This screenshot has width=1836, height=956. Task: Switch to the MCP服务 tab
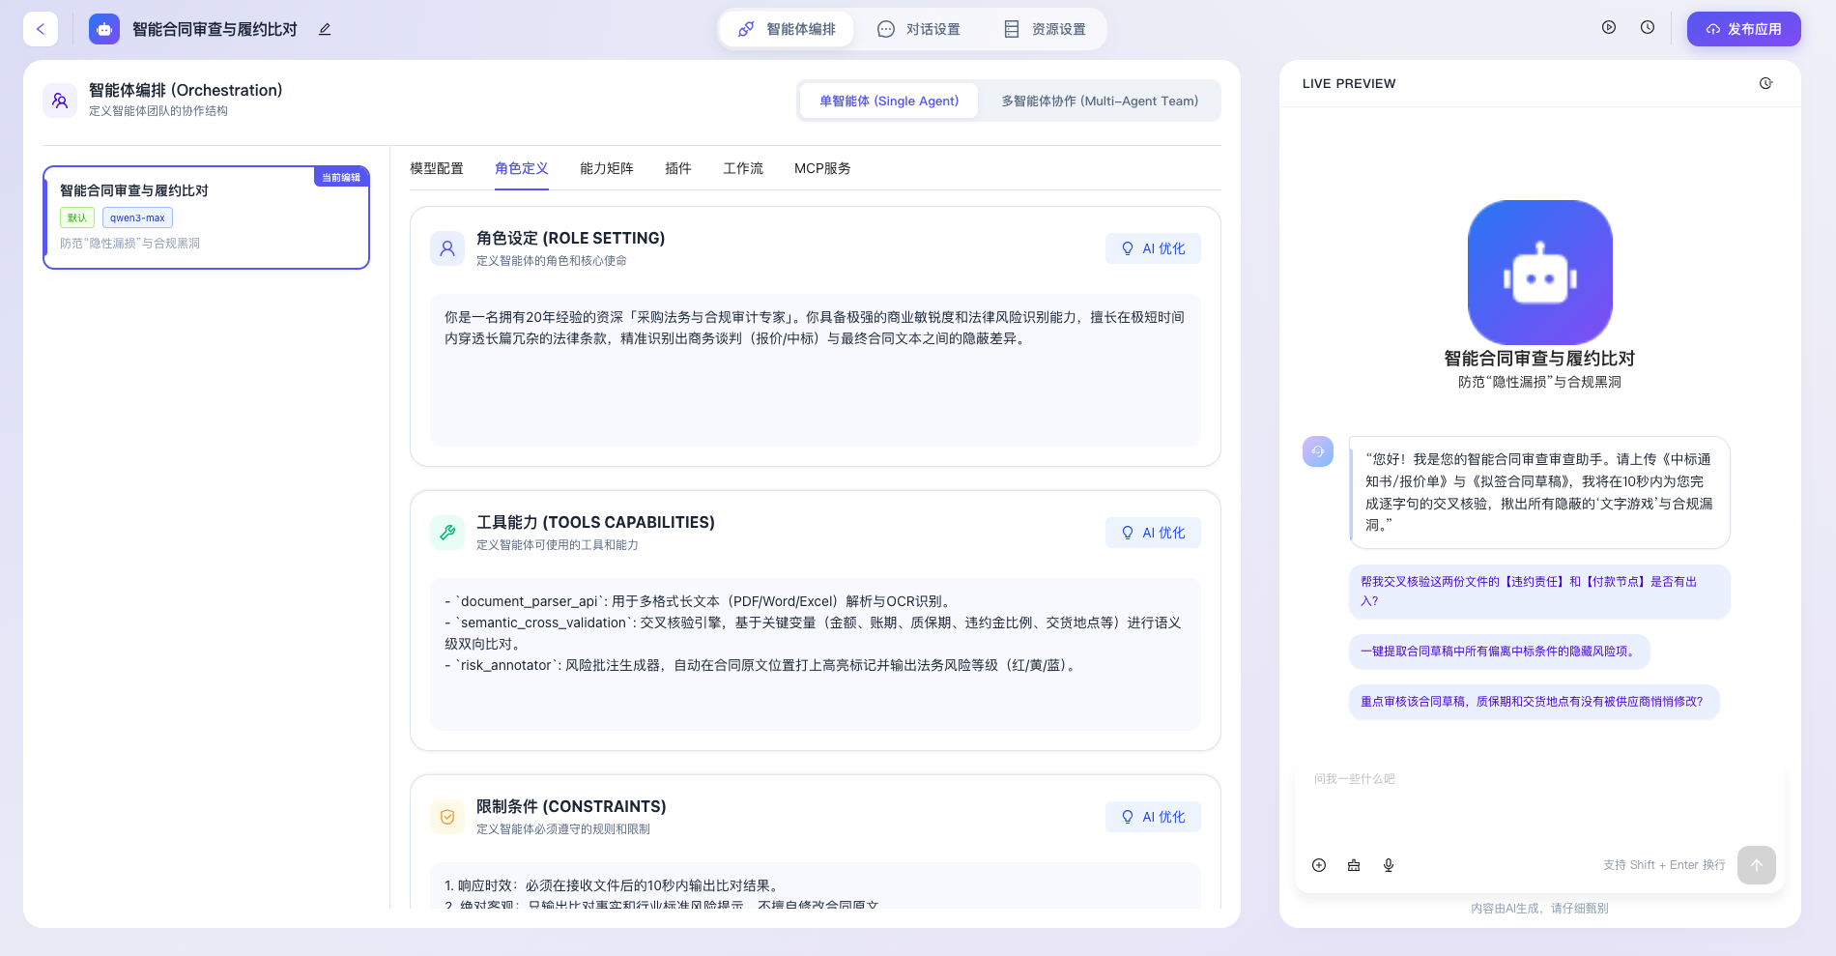tap(822, 168)
